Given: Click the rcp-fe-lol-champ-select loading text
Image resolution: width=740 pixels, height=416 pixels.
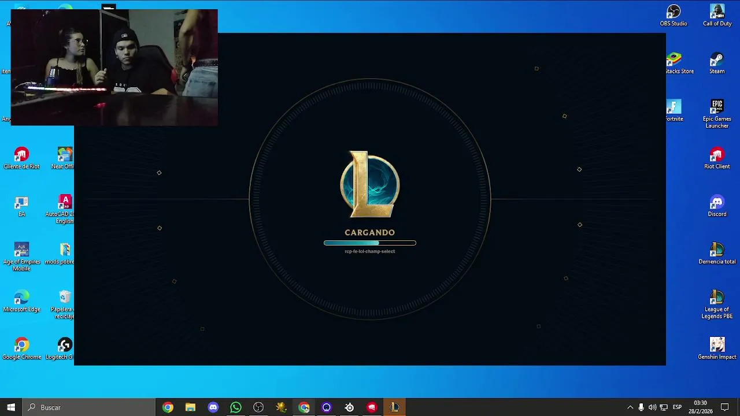Looking at the screenshot, I should pos(370,251).
